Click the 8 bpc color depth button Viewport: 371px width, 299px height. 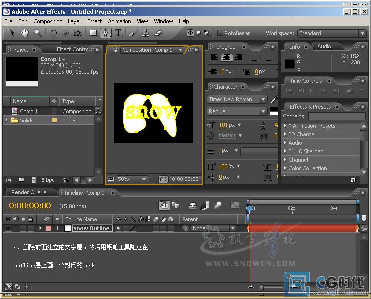tap(48, 180)
